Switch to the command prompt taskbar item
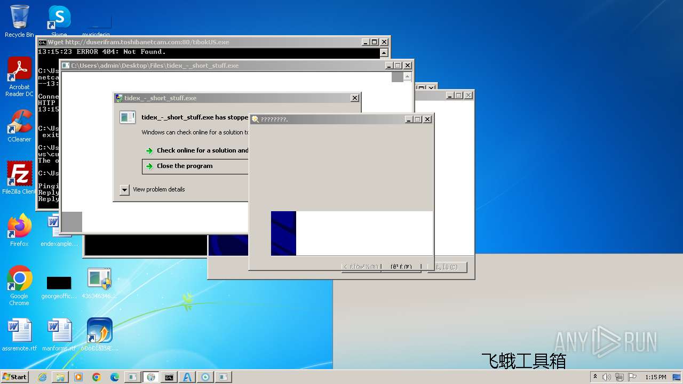This screenshot has height=384, width=683. click(169, 377)
